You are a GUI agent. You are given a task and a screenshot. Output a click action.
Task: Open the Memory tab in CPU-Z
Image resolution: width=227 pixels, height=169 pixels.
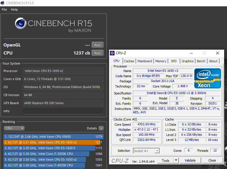(x=161, y=61)
